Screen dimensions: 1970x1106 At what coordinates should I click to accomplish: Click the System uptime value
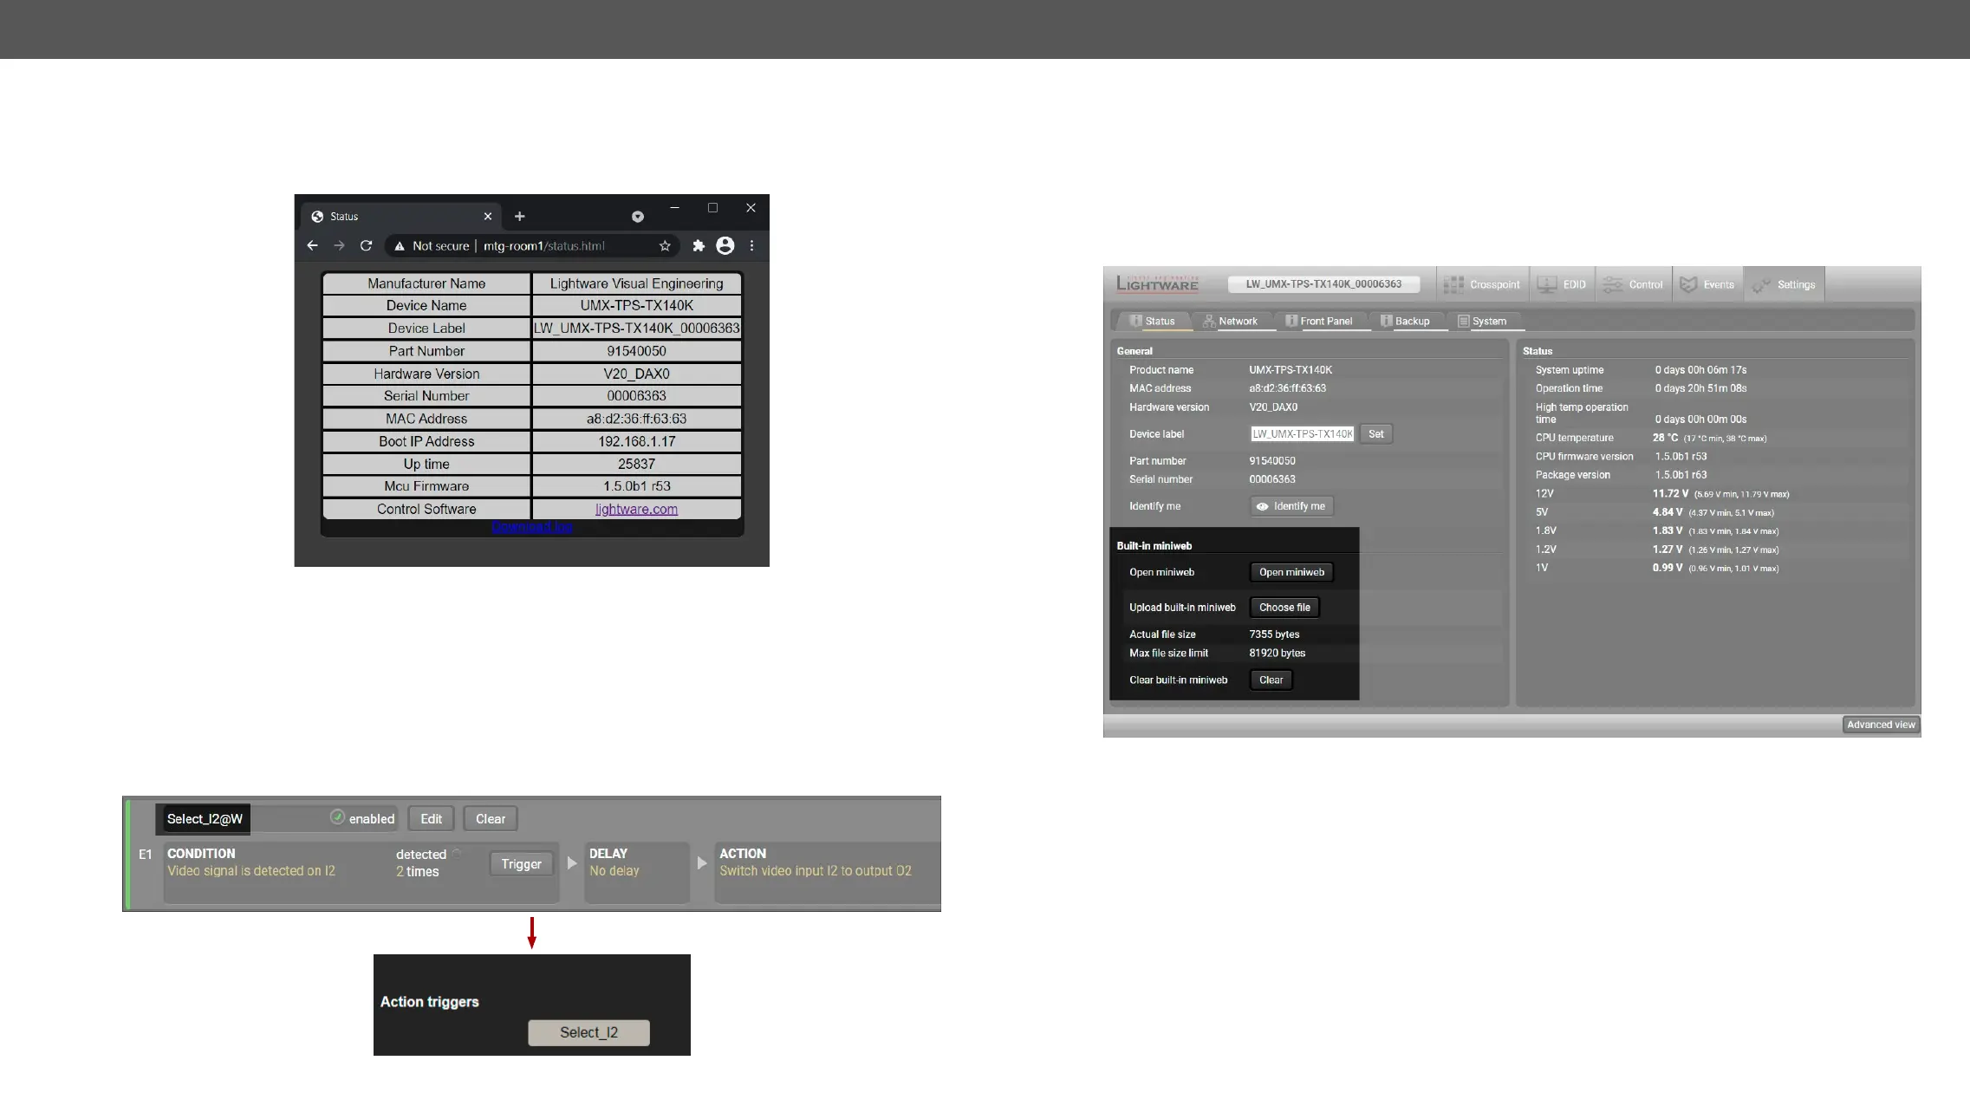tap(1700, 370)
